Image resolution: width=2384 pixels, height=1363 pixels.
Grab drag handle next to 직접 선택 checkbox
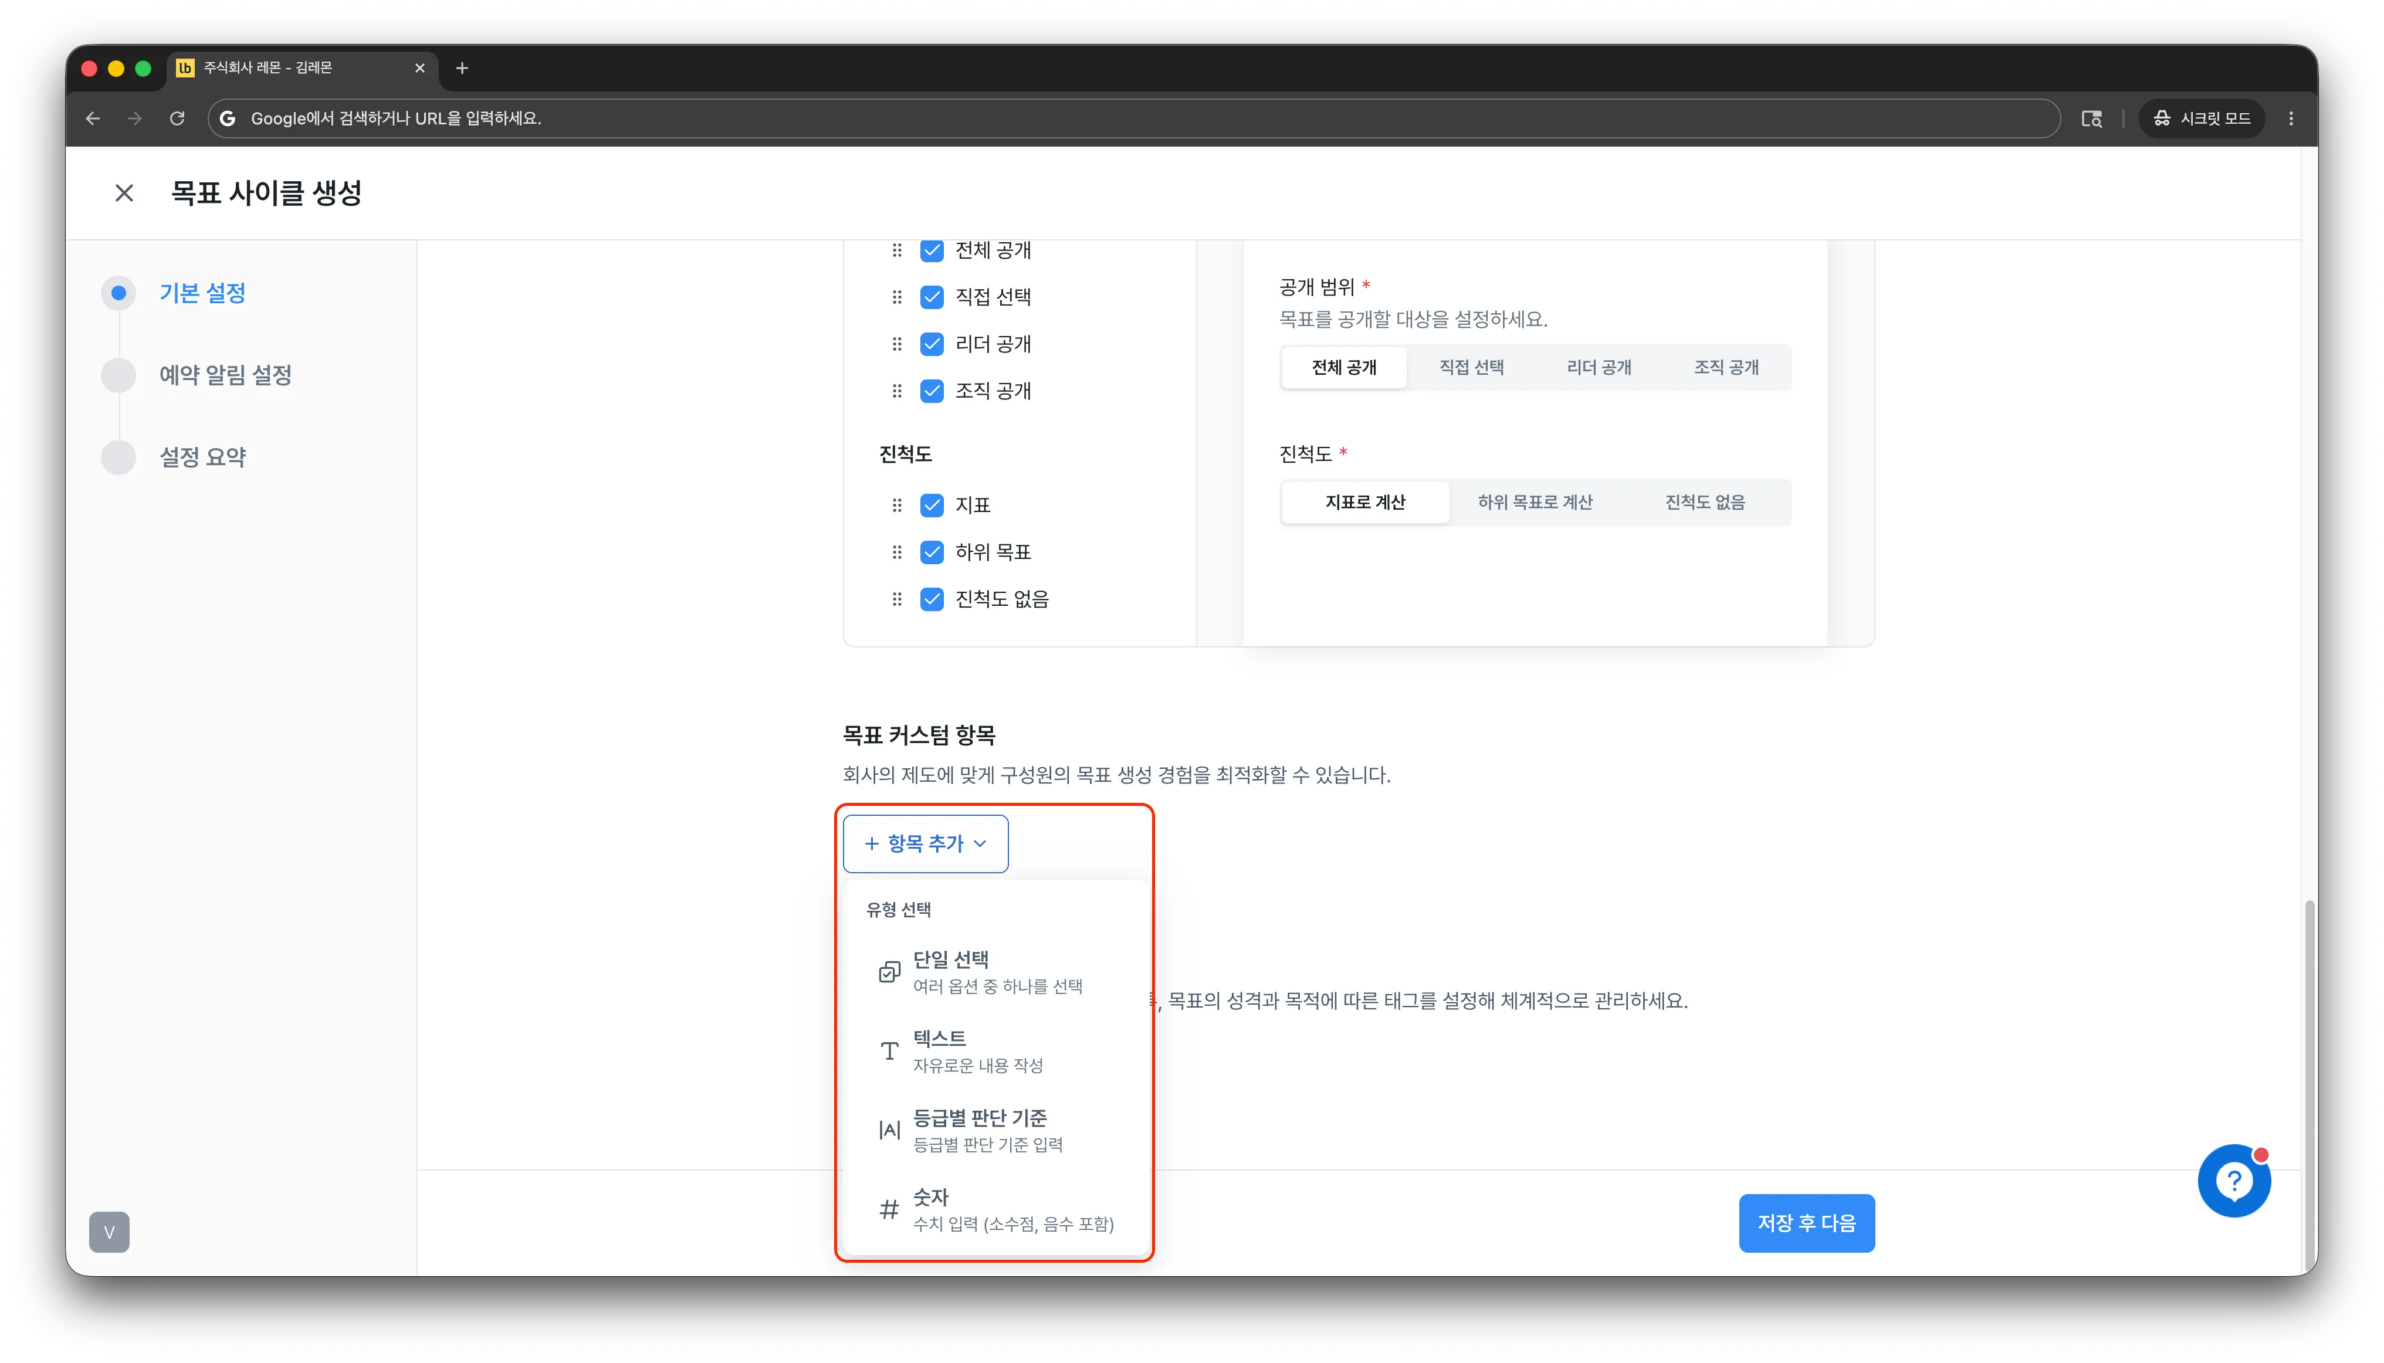pos(896,297)
